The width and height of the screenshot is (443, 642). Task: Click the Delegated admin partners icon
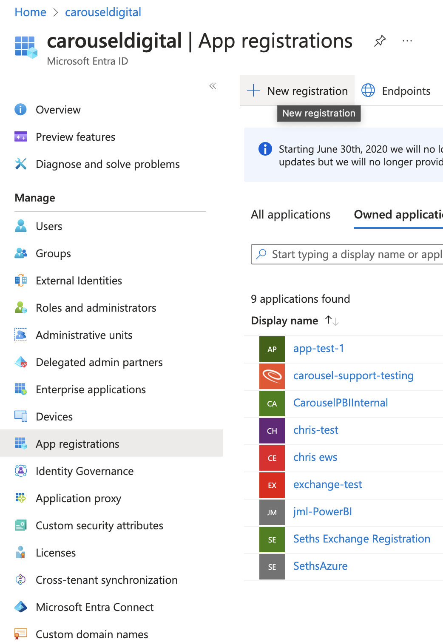(20, 362)
